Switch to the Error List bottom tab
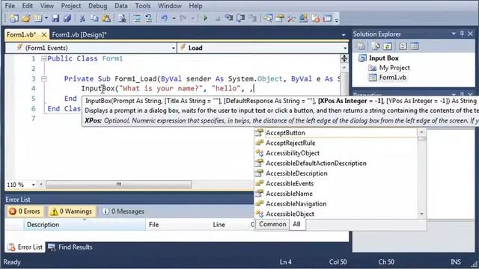 [25, 247]
